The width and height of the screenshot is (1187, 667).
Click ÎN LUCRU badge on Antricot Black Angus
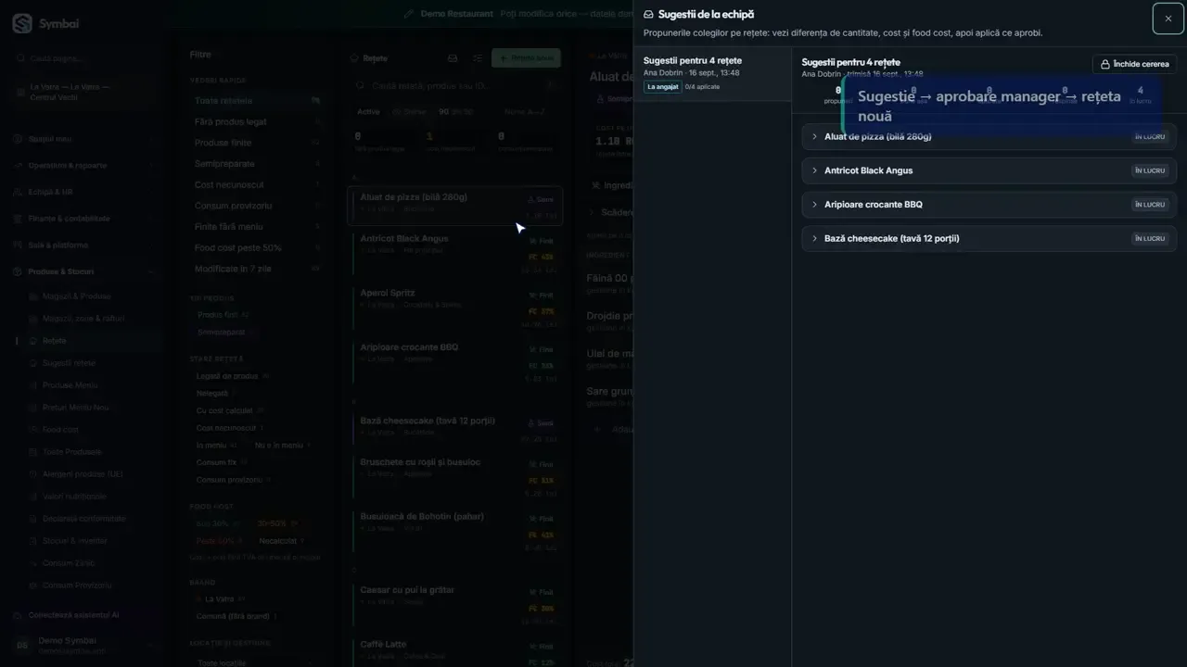point(1150,170)
